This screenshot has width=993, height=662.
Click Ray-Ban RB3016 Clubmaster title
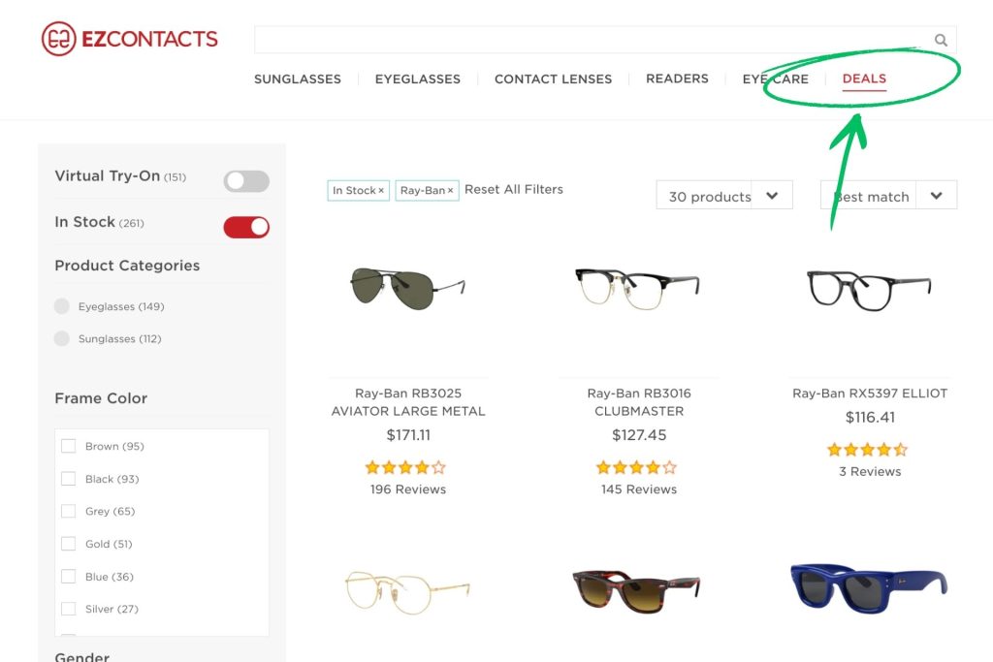coord(639,402)
